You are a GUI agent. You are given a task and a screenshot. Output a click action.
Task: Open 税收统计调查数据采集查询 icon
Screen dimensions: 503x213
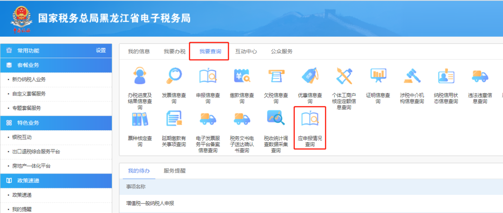tap(276, 118)
